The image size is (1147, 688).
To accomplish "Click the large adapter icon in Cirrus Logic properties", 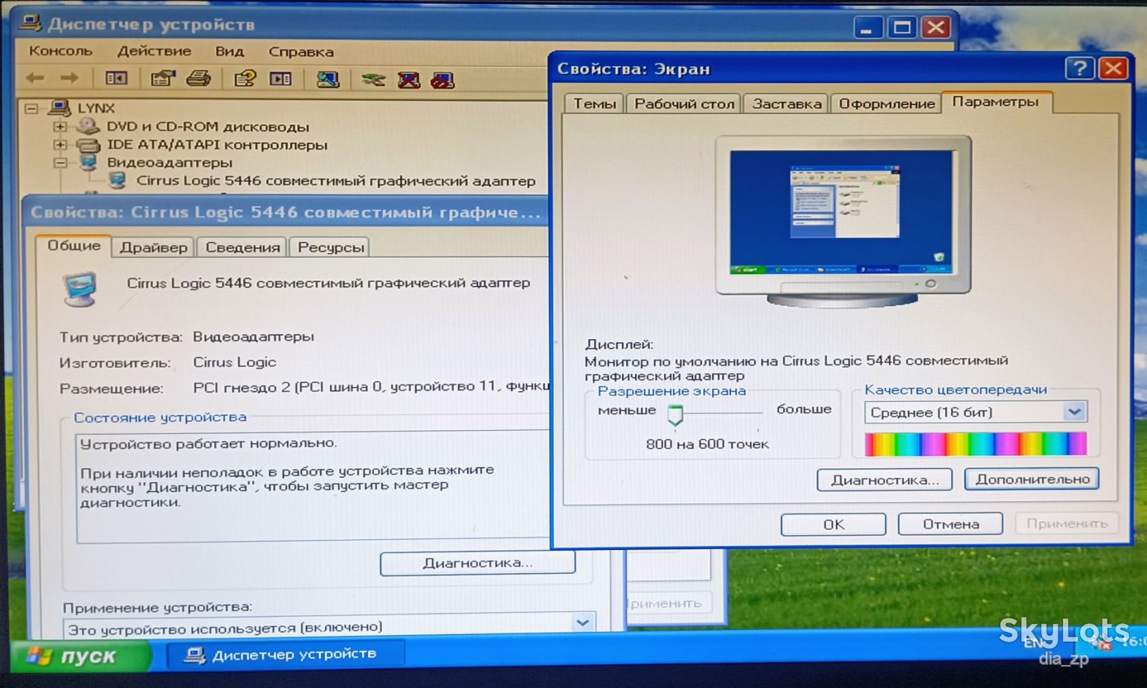I will (81, 289).
